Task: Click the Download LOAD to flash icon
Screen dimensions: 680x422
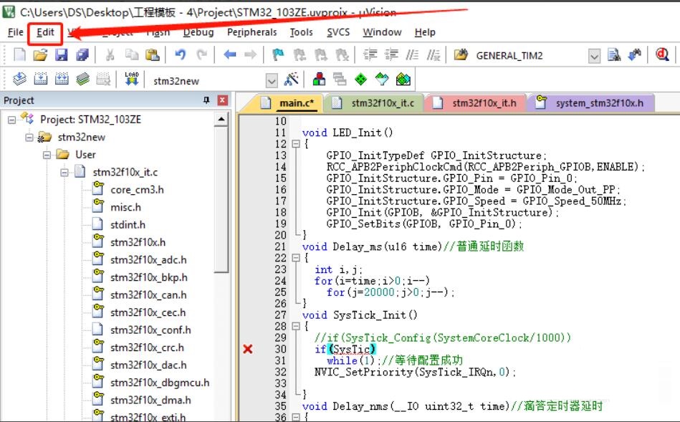Action: tap(131, 80)
